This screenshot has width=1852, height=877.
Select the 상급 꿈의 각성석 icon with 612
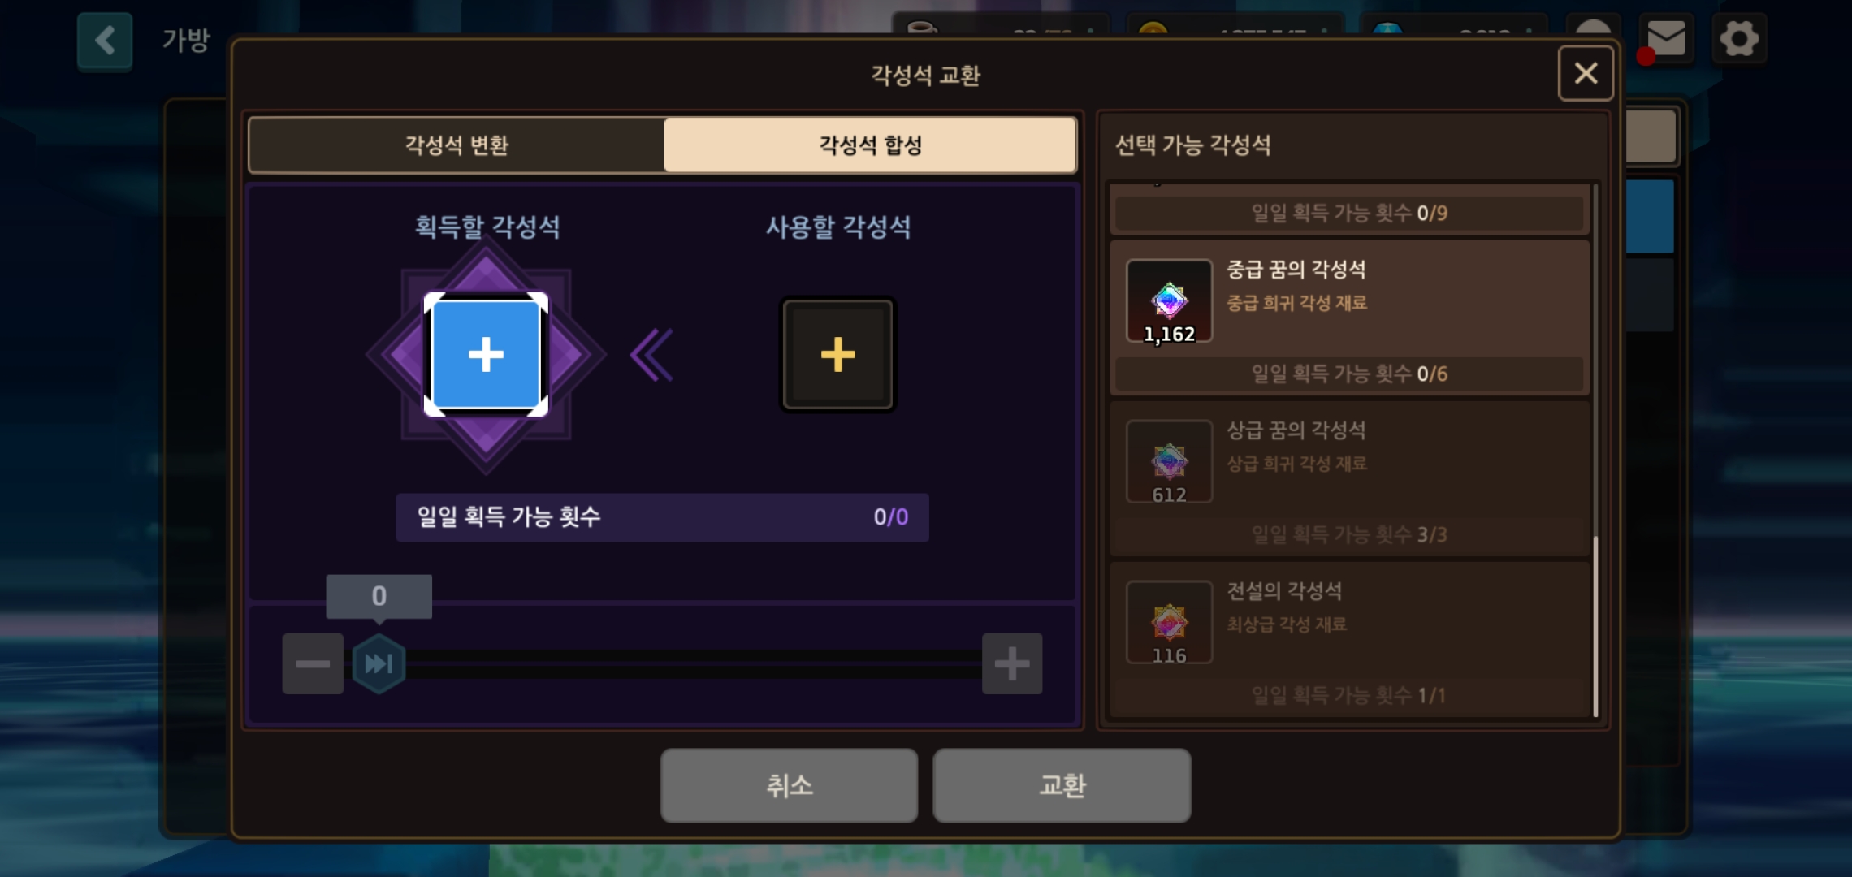click(1169, 461)
